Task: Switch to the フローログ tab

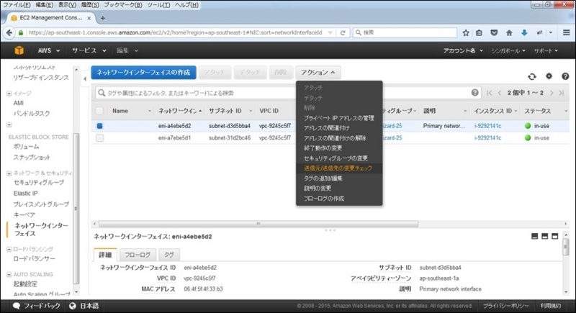Action: tap(138, 255)
